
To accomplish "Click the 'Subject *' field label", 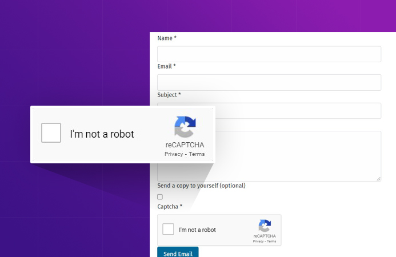I will 169,95.
